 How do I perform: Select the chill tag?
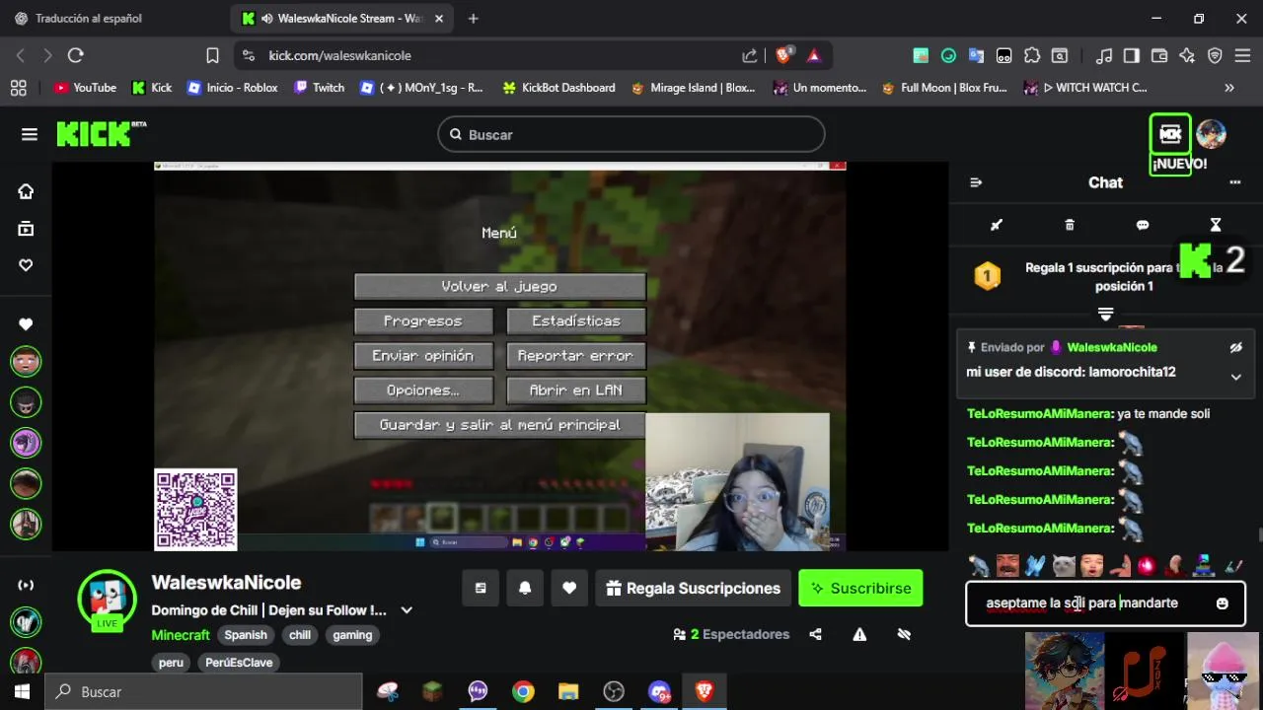coord(300,635)
